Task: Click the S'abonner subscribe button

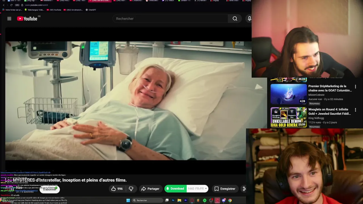Action: 50,189
